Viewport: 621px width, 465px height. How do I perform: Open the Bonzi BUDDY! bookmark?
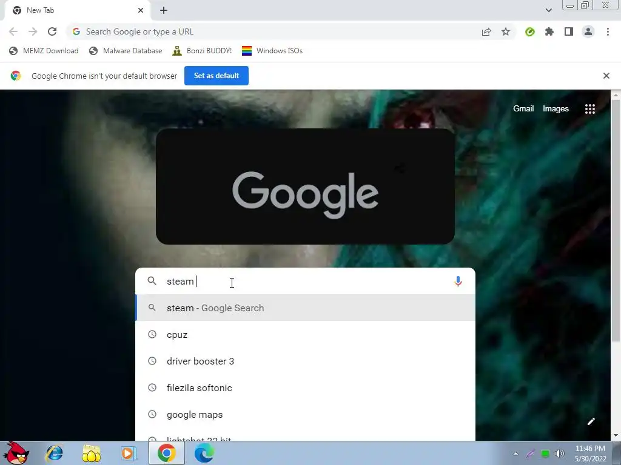[x=202, y=51]
